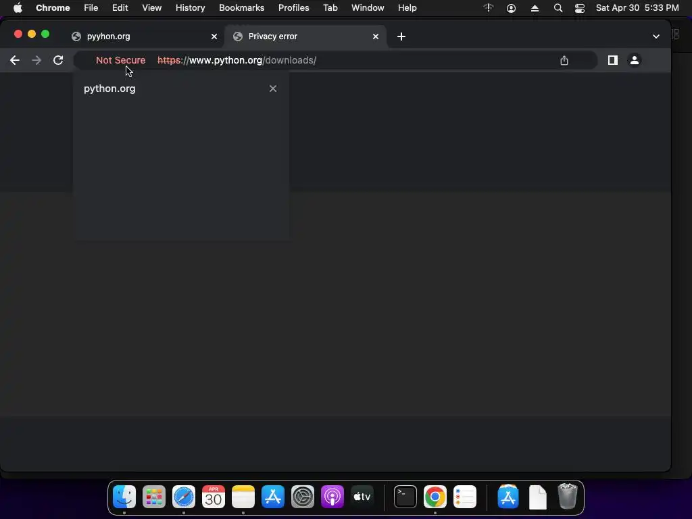Open a new tab with plus button
692x519 pixels.
401,36
